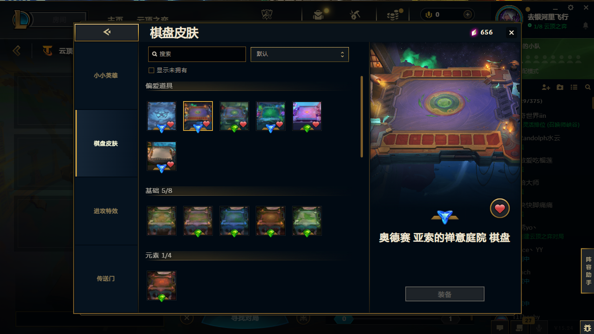594x334 pixels.
Task: Collapse the 基础 5/8 section header
Action: click(159, 191)
